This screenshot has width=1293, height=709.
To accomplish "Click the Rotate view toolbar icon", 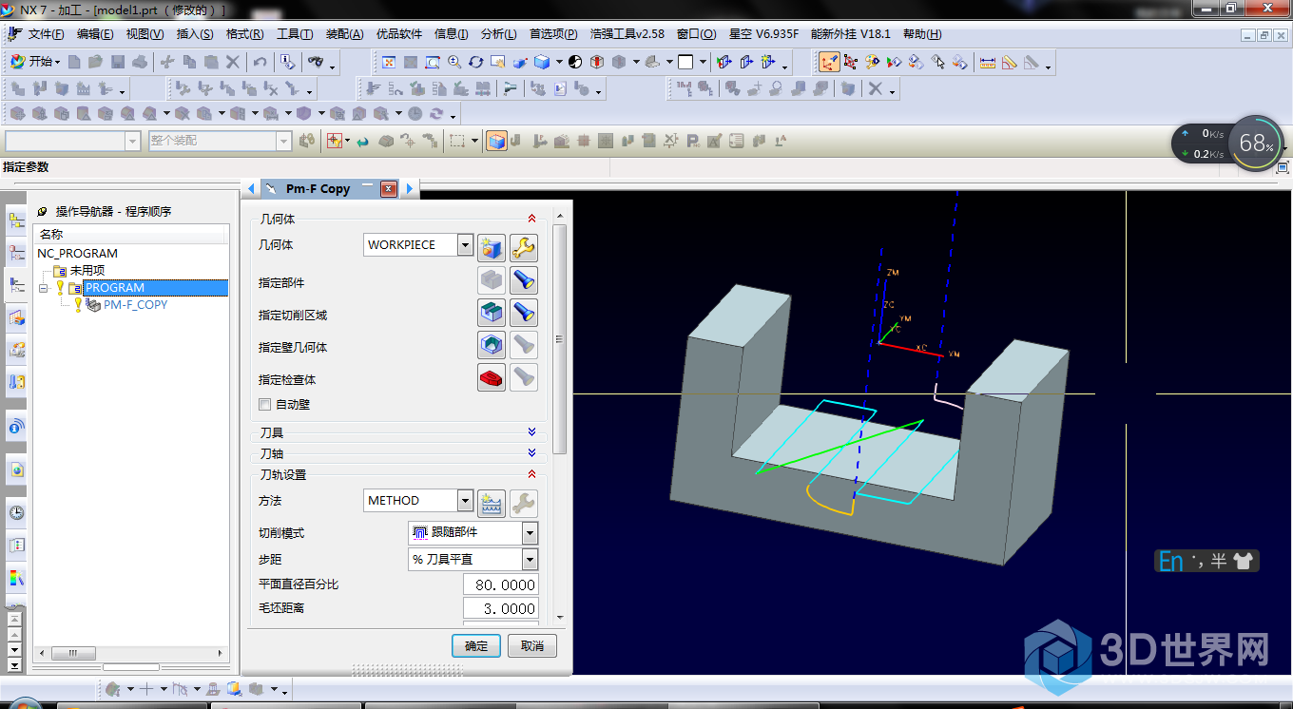I will point(475,63).
